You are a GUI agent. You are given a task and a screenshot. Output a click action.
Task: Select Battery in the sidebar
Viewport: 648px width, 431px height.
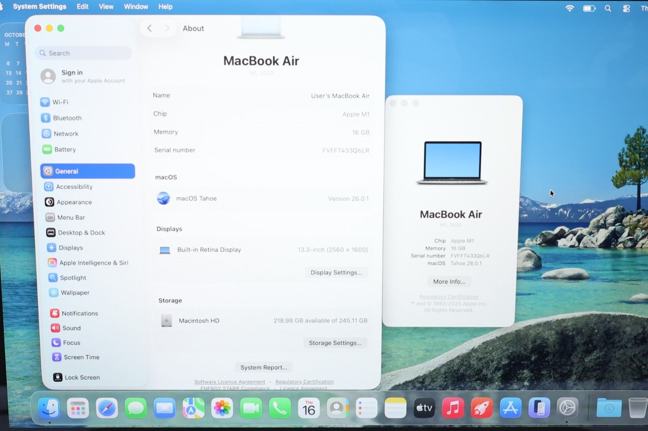pos(65,150)
